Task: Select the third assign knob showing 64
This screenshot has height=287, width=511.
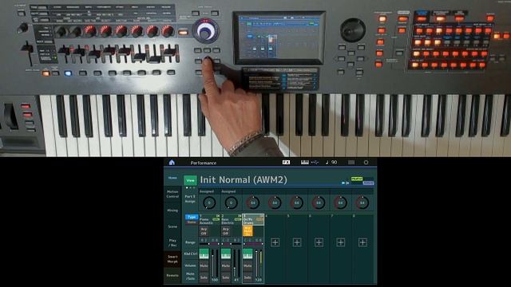Action: click(253, 202)
